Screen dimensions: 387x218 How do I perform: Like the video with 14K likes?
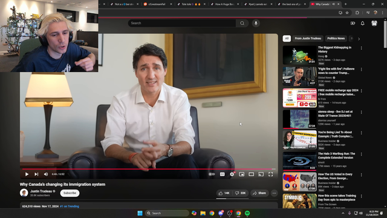click(x=224, y=193)
